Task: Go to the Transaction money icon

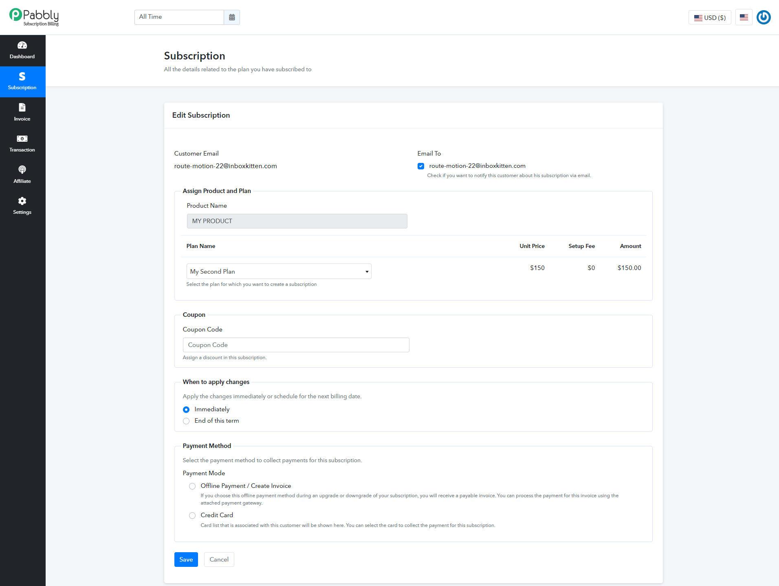Action: point(22,139)
